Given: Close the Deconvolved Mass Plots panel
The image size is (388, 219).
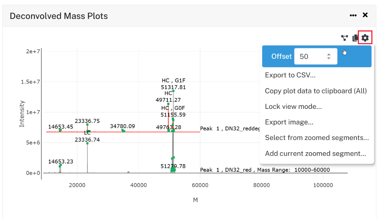Looking at the screenshot, I should click(365, 15).
